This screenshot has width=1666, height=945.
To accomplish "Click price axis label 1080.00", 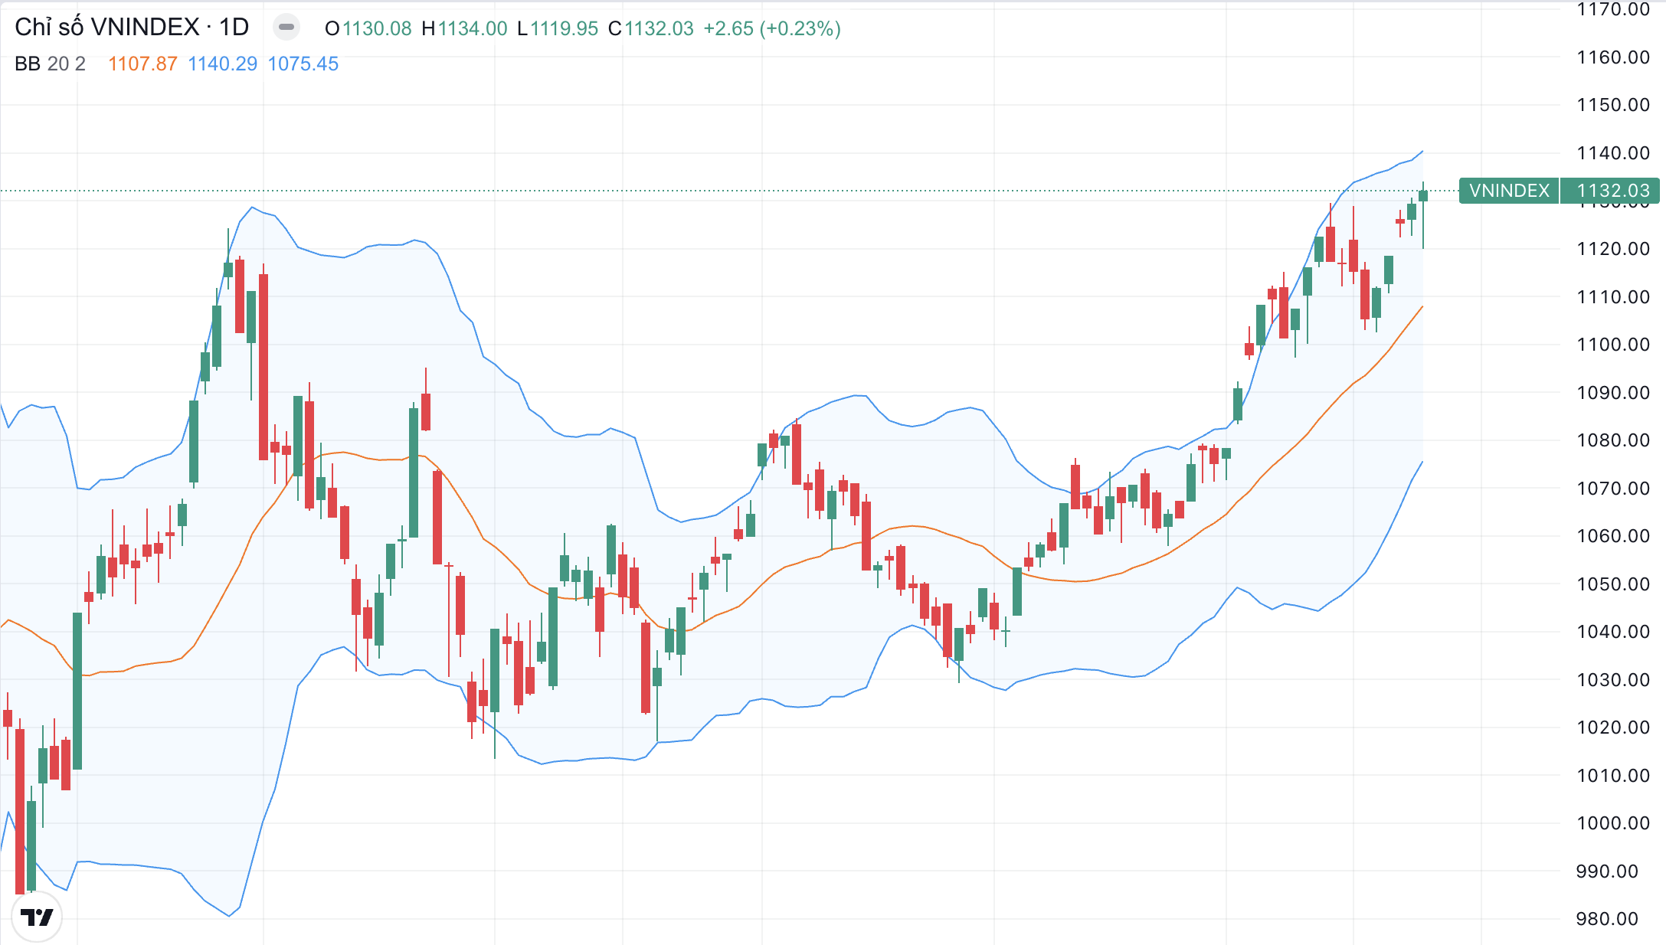I will 1612,440.
